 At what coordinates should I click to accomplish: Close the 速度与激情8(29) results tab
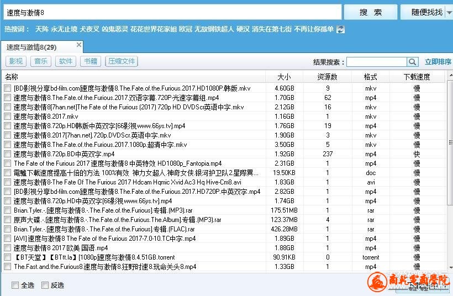tap(79, 45)
